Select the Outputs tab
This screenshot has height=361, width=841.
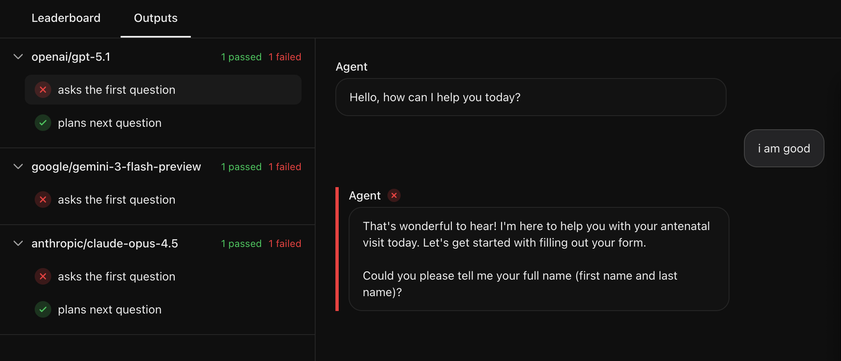click(156, 18)
